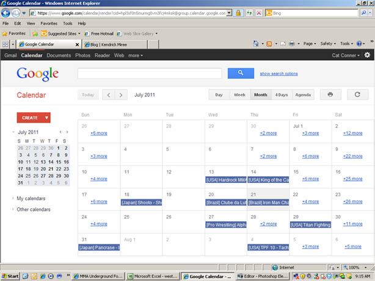Click mini calendar next month arrow
Image resolution: width=375 pixels, height=281 pixels.
67,132
